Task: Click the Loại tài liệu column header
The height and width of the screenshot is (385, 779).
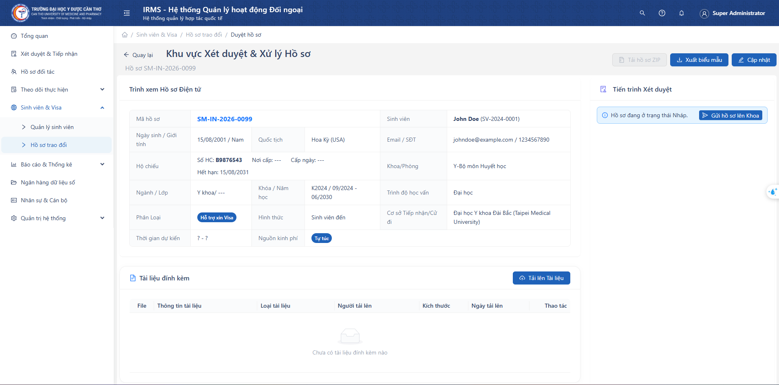Action: (276, 306)
